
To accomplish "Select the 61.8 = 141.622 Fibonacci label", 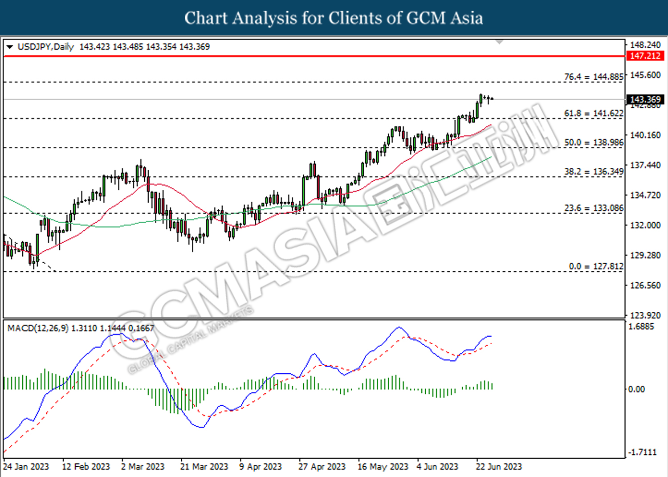I will [594, 113].
